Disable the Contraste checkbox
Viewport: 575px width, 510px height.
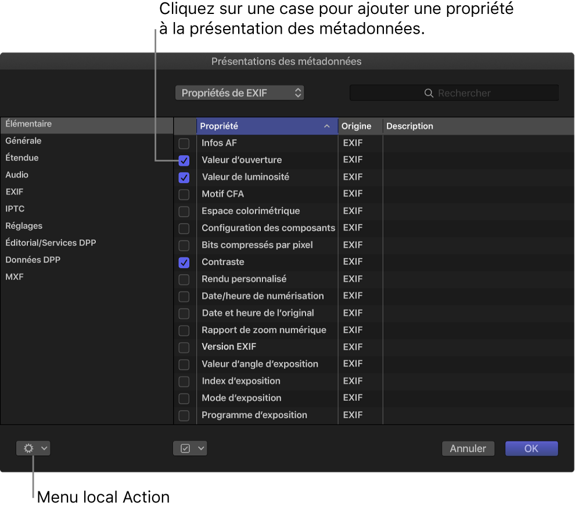184,263
